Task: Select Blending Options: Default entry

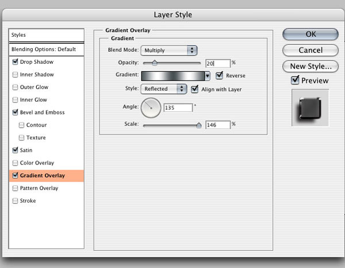Action: point(47,49)
